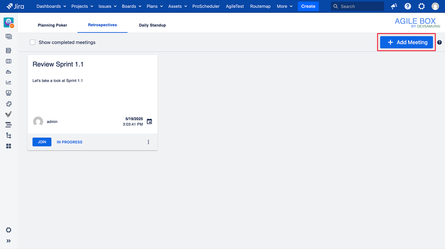Screen dimensions: 445x249
Task: Click the search magnifier in the top bar
Action: click(336, 6)
